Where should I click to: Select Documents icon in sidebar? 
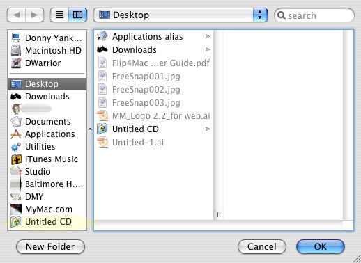(16, 122)
